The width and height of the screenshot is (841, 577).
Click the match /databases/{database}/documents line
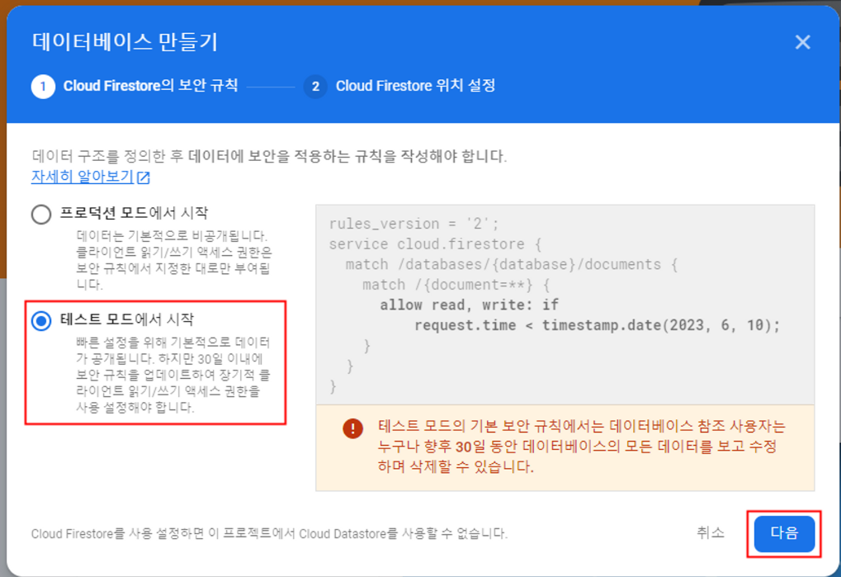[511, 264]
